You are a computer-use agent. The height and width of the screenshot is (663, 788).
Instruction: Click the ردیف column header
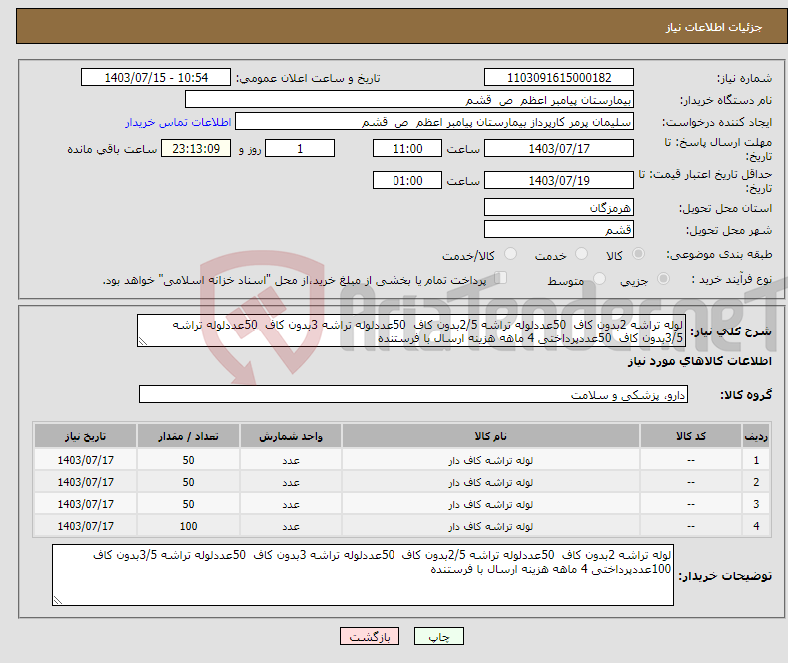pyautogui.click(x=756, y=436)
